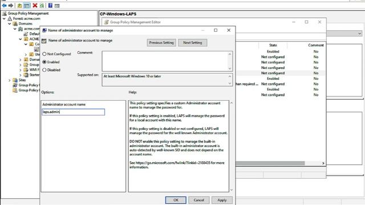Click the red X Delete toolbar icon
The width and height of the screenshot is (365, 205).
tap(35, 5)
